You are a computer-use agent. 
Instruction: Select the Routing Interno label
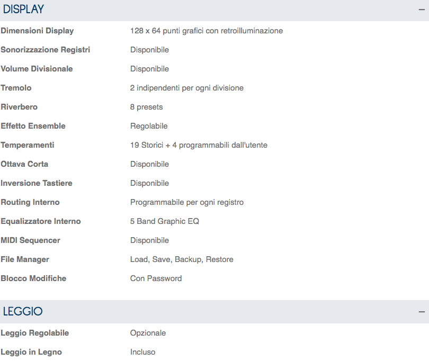click(x=30, y=202)
